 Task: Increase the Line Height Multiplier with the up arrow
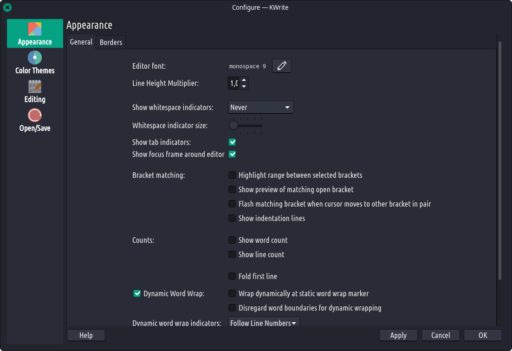tap(244, 80)
